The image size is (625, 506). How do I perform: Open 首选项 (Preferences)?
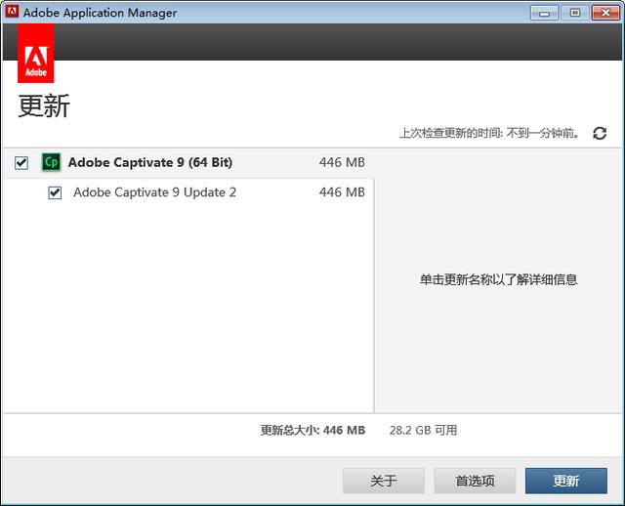(x=475, y=481)
